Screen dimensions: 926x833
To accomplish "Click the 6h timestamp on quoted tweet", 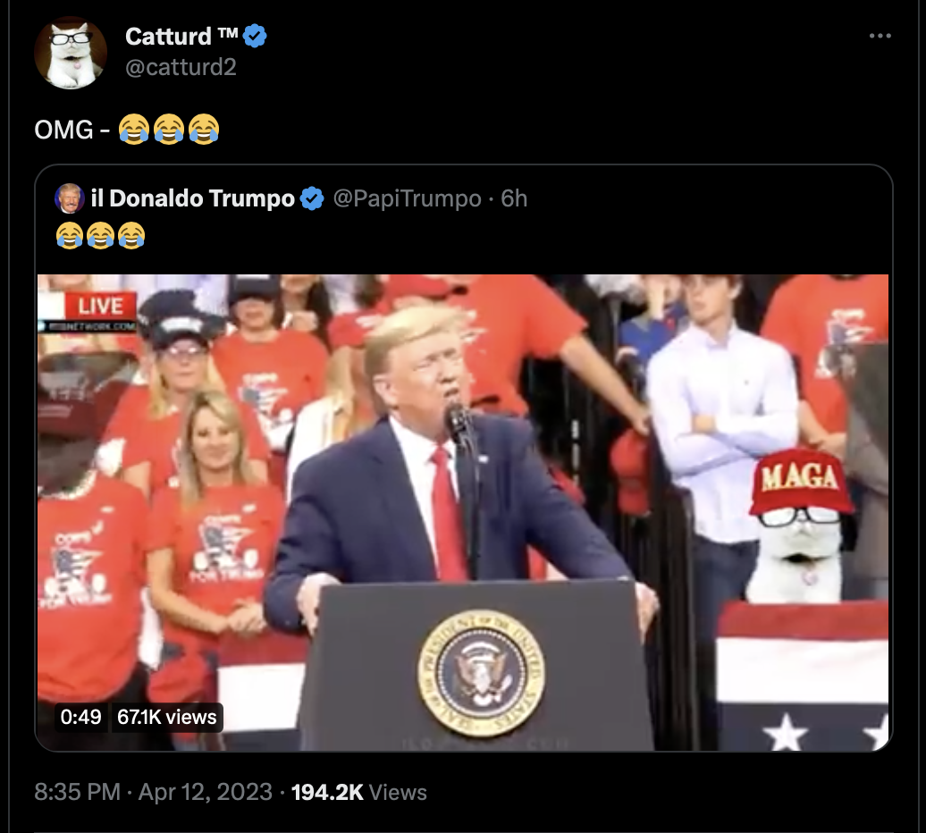I will point(514,198).
